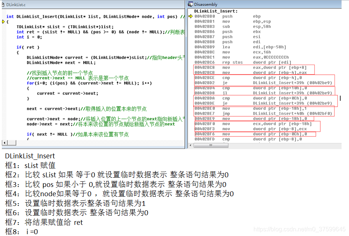The image size is (349, 236).
Task: Click the 'next = current->next;' source line
Action: [87, 109]
